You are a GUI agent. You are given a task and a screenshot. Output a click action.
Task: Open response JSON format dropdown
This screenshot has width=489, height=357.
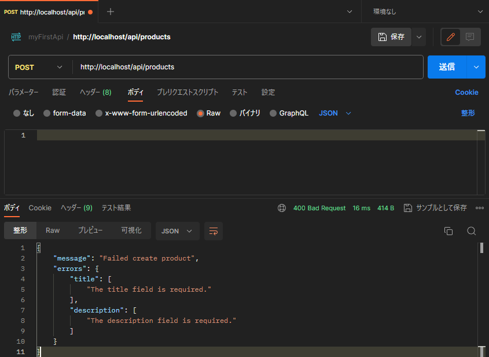[x=177, y=231]
